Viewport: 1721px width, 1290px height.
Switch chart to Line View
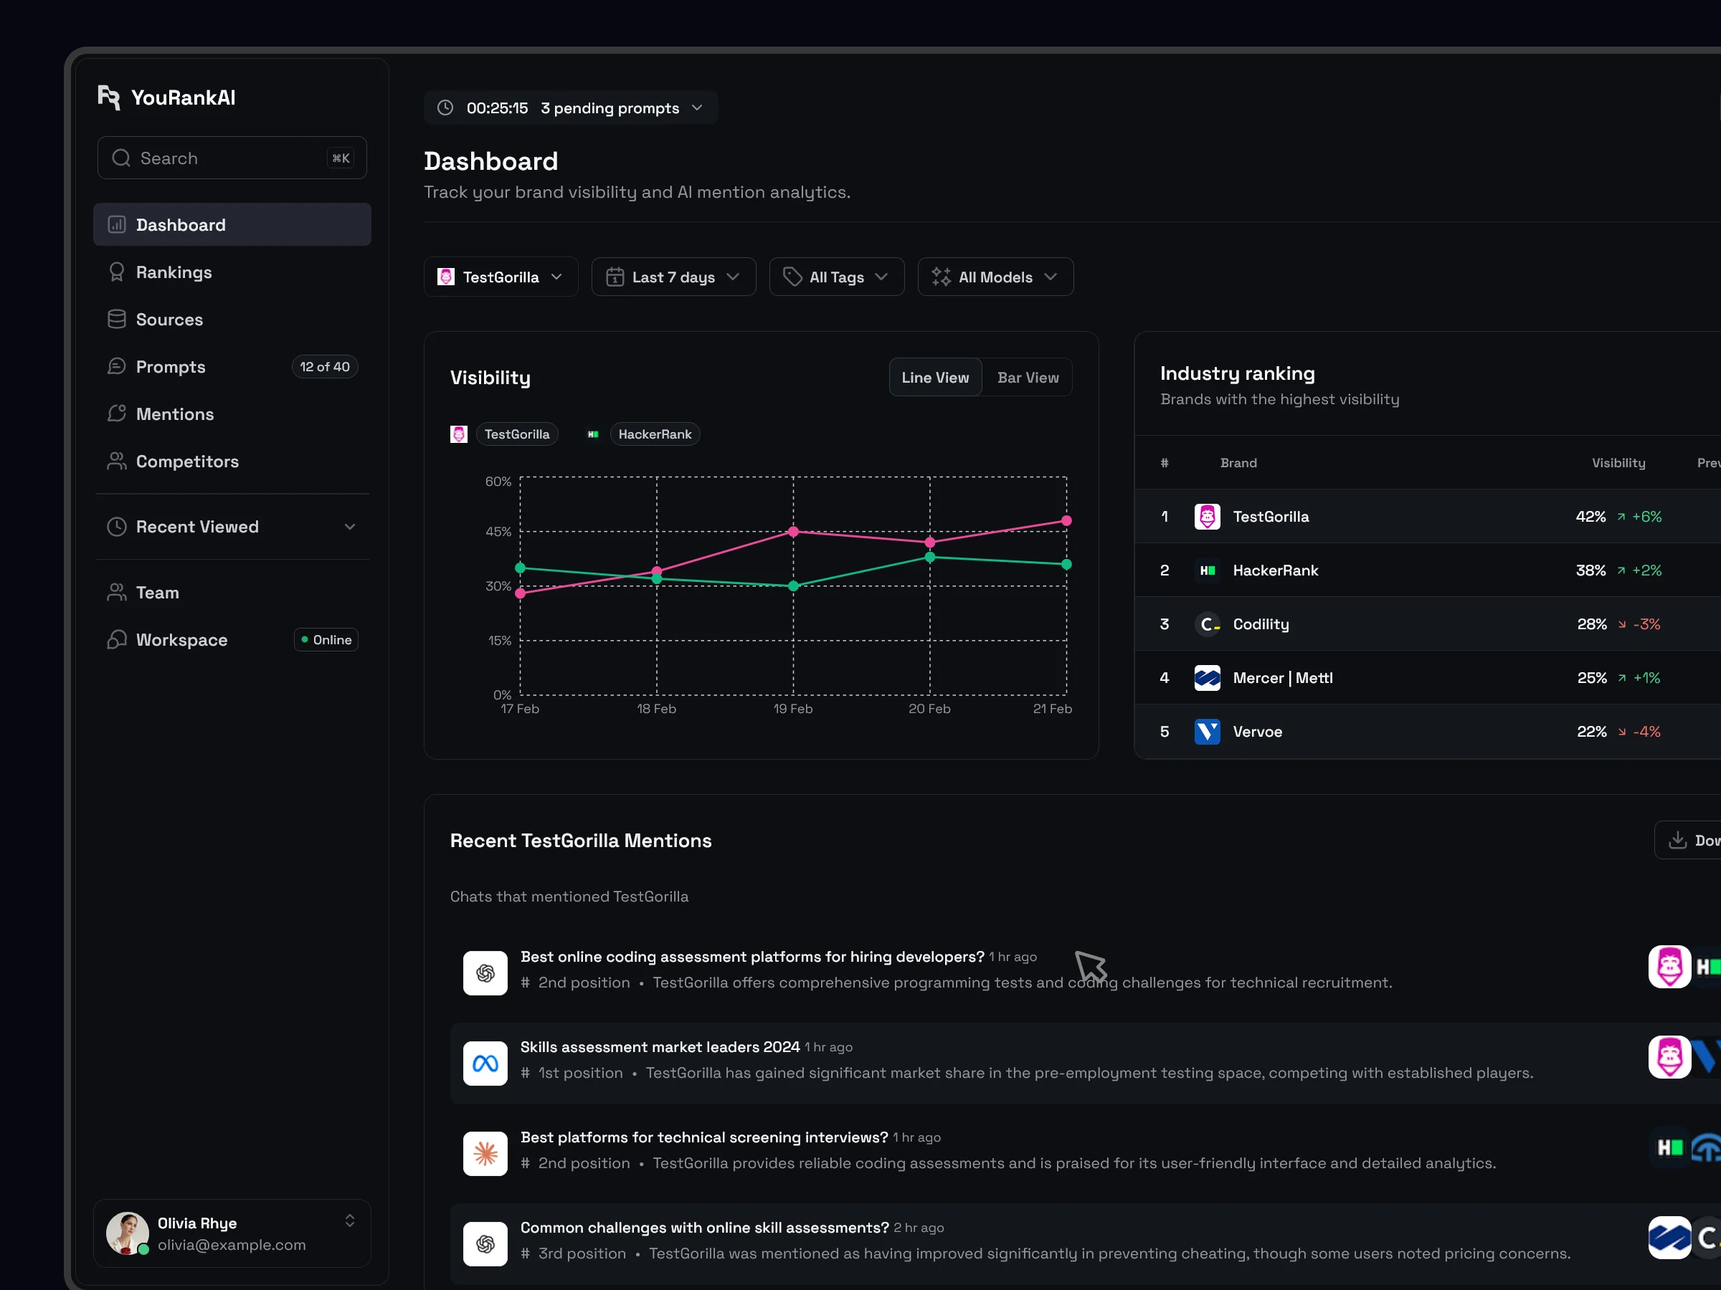(934, 378)
